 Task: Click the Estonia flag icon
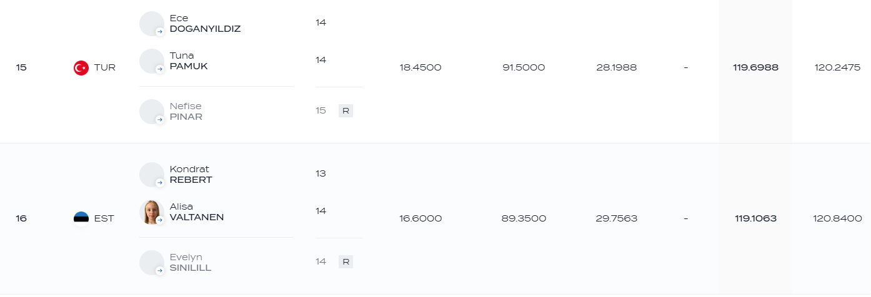[x=81, y=218]
